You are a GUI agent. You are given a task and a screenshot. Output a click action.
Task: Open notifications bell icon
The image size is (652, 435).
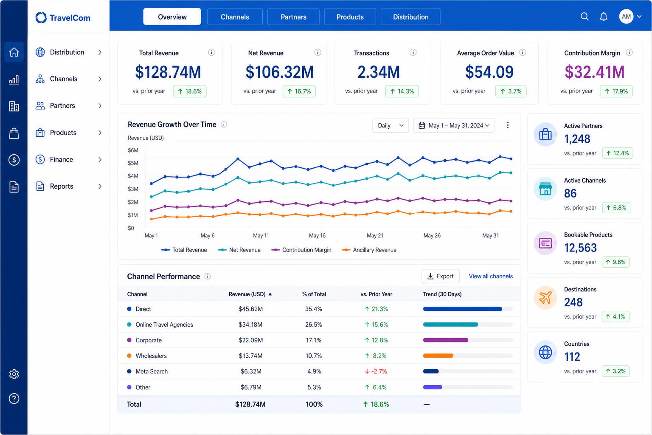(x=603, y=17)
